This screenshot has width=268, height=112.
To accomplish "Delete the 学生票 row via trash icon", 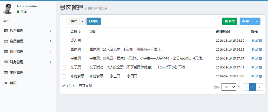I will point(260,58).
